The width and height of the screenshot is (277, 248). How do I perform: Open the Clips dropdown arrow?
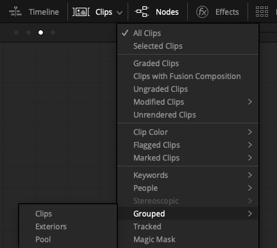pyautogui.click(x=120, y=13)
